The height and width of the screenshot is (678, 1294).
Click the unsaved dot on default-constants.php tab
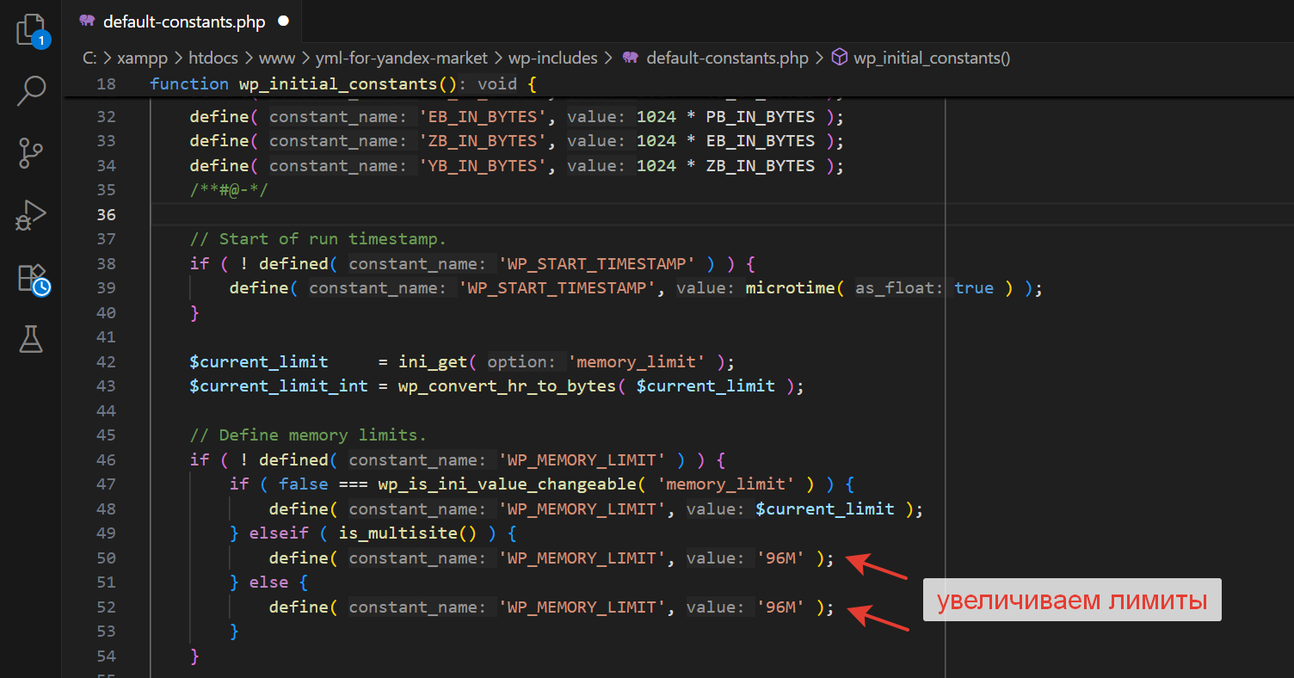[284, 21]
